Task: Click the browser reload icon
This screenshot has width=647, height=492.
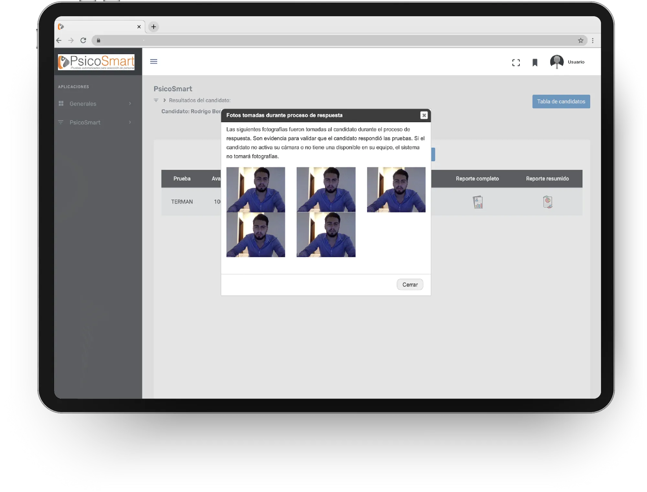Action: point(83,40)
